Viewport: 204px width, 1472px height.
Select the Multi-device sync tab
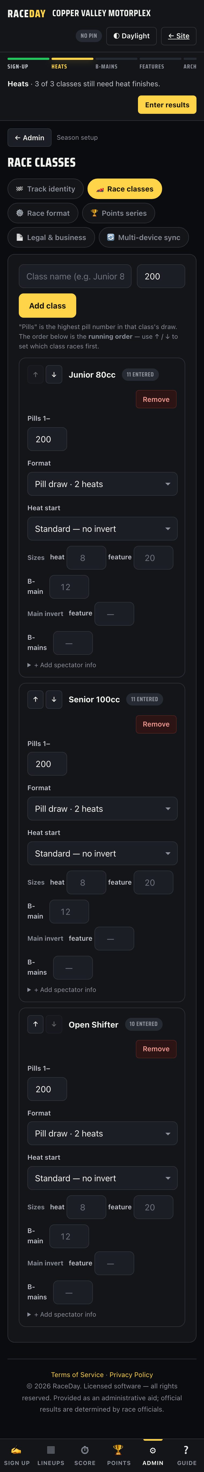[x=144, y=238]
